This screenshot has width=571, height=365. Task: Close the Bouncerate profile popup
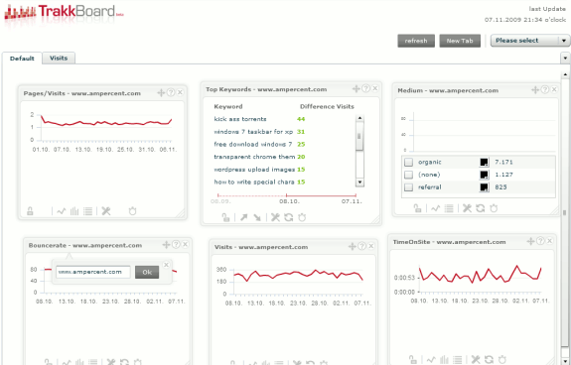[x=167, y=265]
